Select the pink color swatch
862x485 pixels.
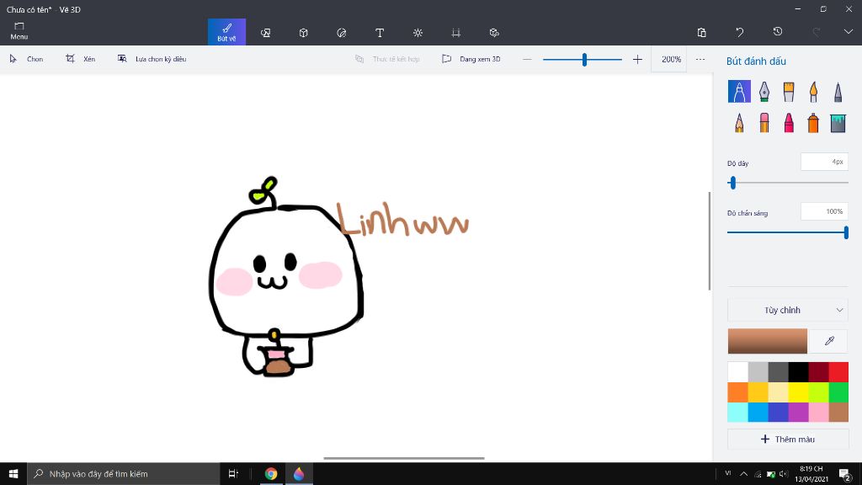(818, 413)
